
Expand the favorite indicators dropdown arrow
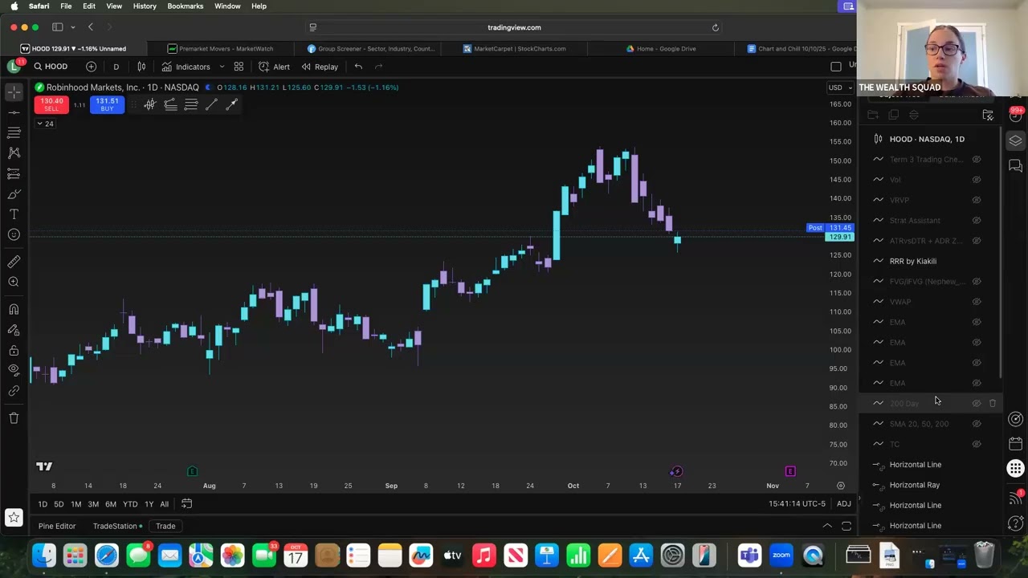pyautogui.click(x=222, y=67)
